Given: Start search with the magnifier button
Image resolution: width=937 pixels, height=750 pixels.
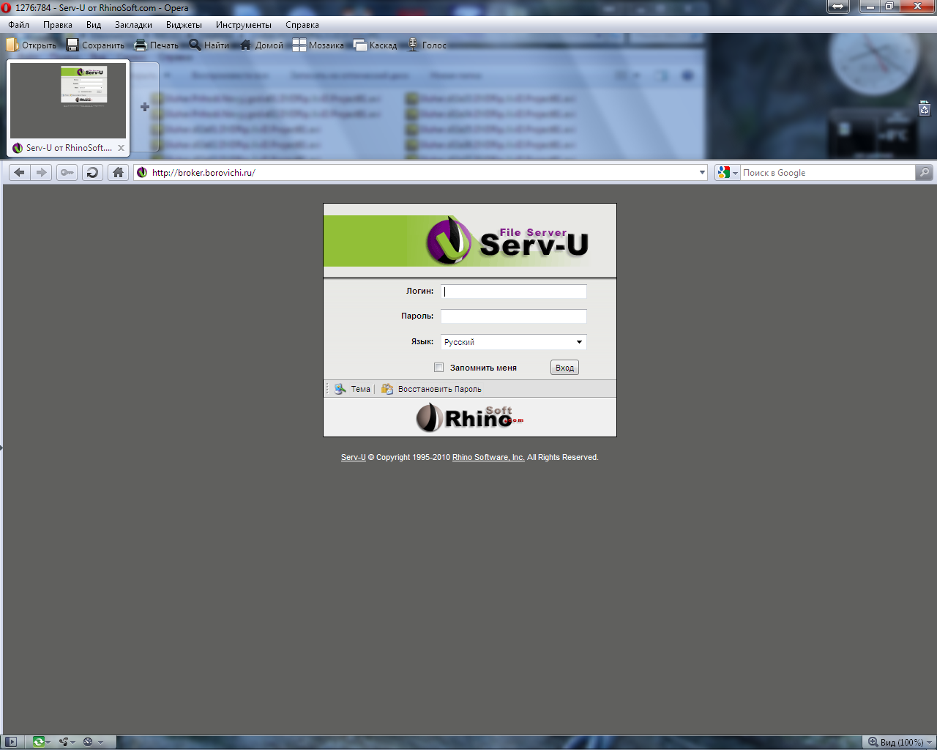Looking at the screenshot, I should [925, 173].
